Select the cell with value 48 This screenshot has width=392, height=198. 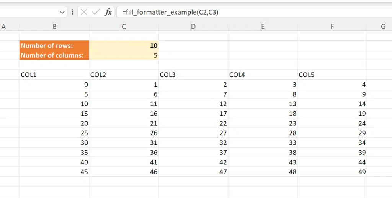coord(263,172)
